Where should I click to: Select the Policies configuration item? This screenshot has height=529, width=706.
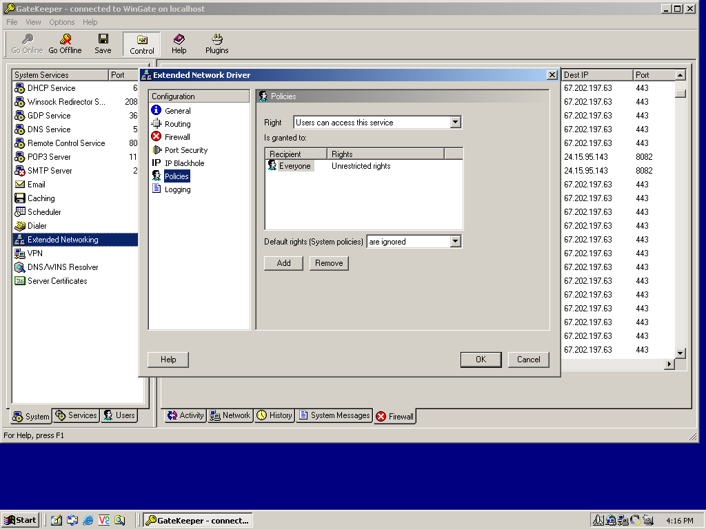tap(176, 176)
